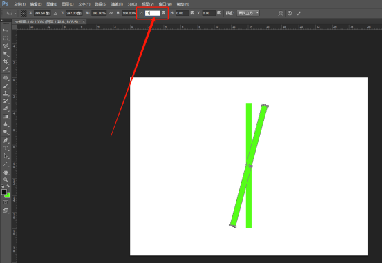Open the 3D menu
This screenshot has width=383, height=263.
[132, 4]
